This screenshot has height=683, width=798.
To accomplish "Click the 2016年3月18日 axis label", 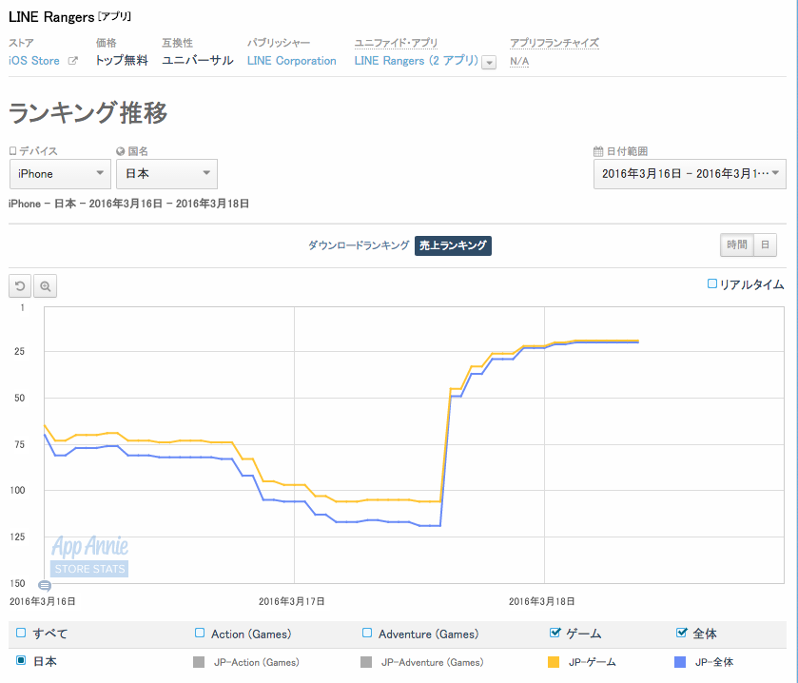I will (542, 601).
